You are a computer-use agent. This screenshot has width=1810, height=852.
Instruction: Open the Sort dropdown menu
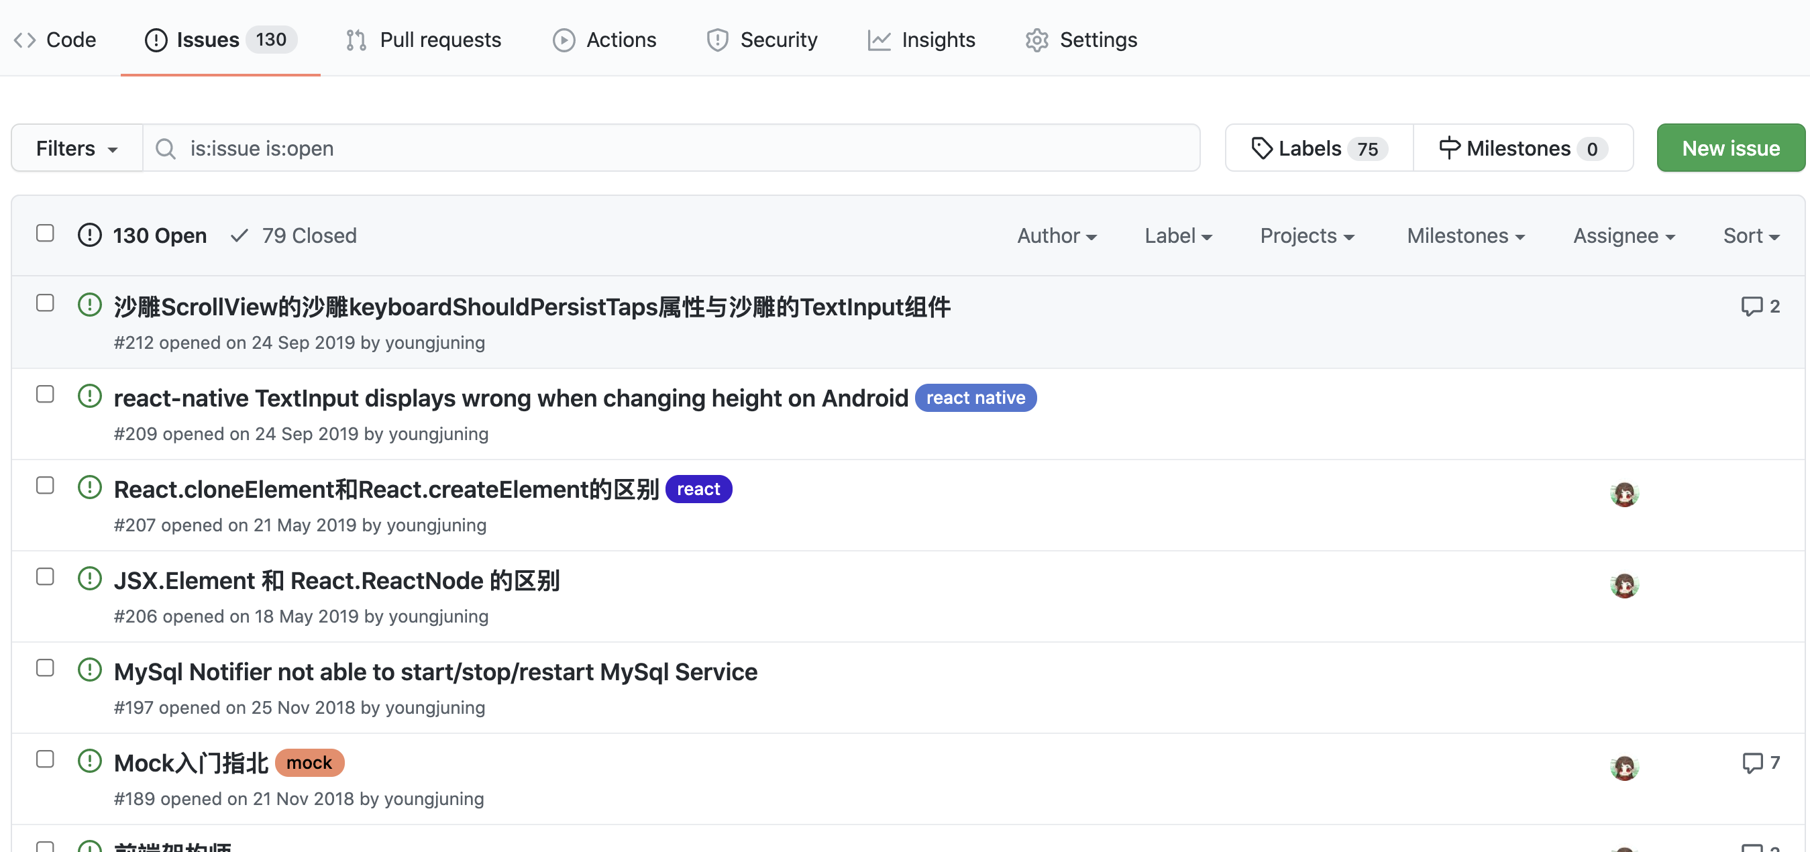click(x=1750, y=235)
